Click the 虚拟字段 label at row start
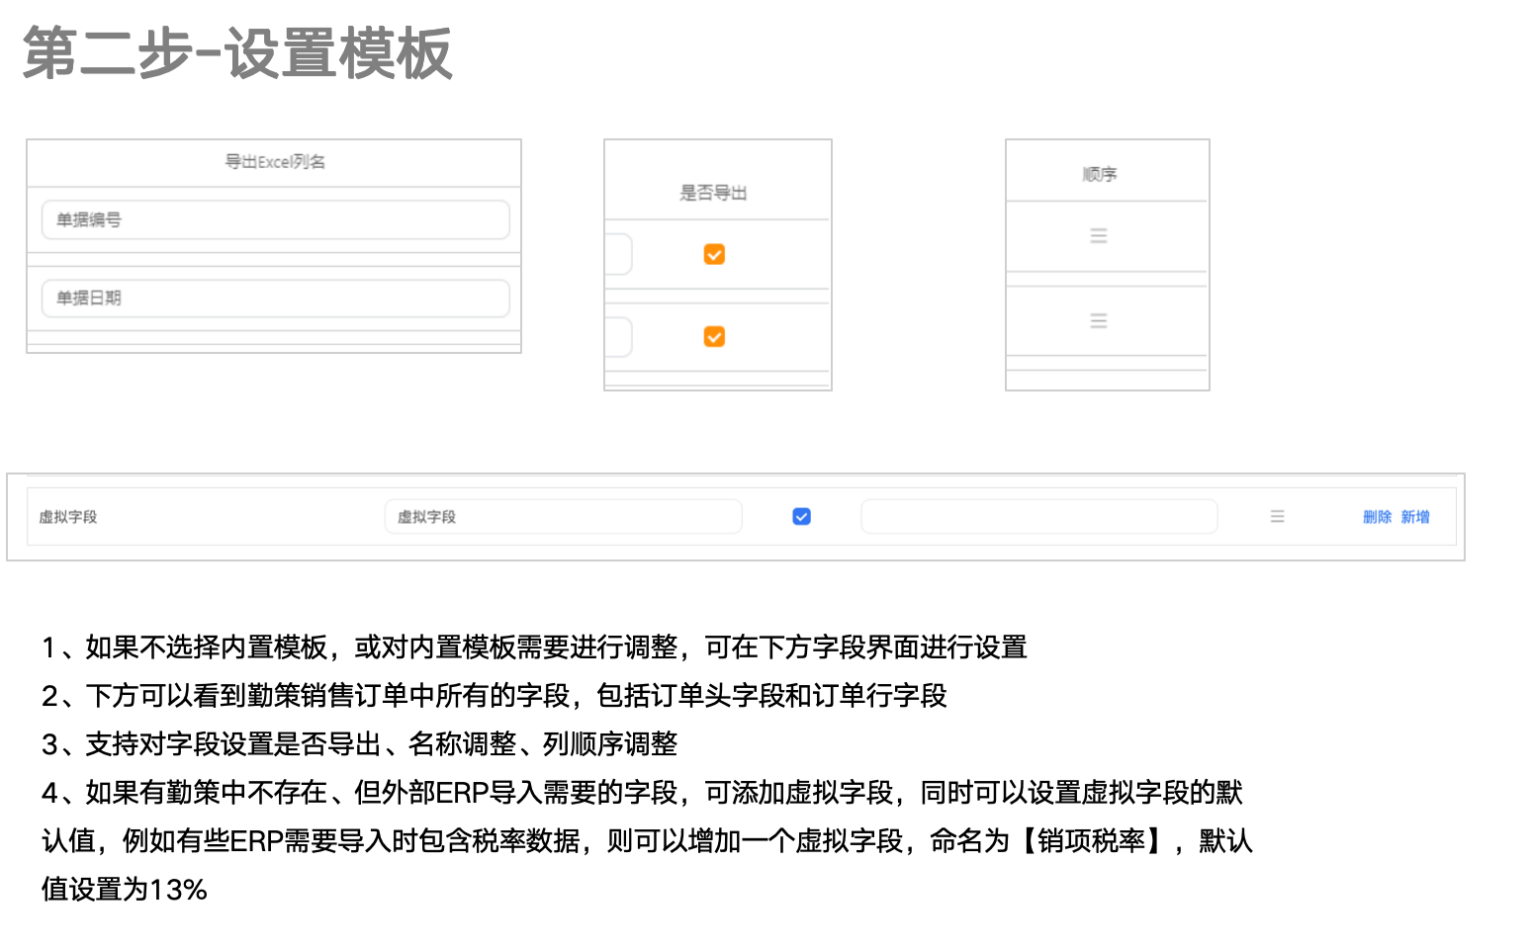Screen dimensions: 1531x949 coord(68,517)
